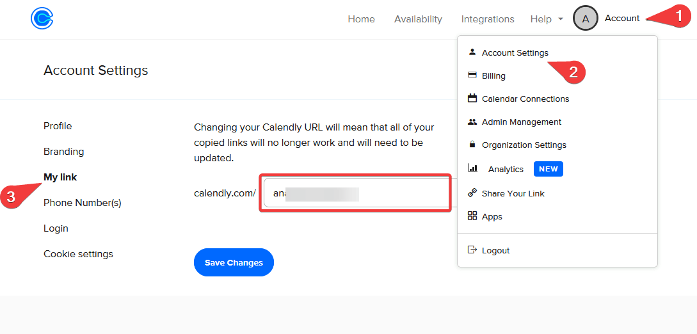
Task: Open the Availability page
Action: pos(418,19)
